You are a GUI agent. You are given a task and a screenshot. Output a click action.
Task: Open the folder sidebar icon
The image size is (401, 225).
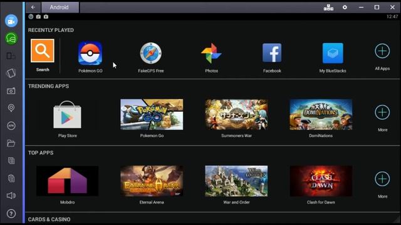pyautogui.click(x=11, y=143)
